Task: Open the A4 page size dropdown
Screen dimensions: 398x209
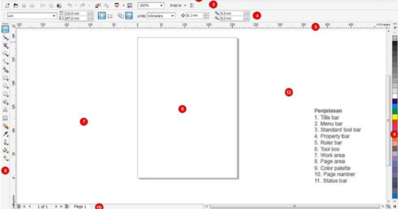Action: coord(54,16)
